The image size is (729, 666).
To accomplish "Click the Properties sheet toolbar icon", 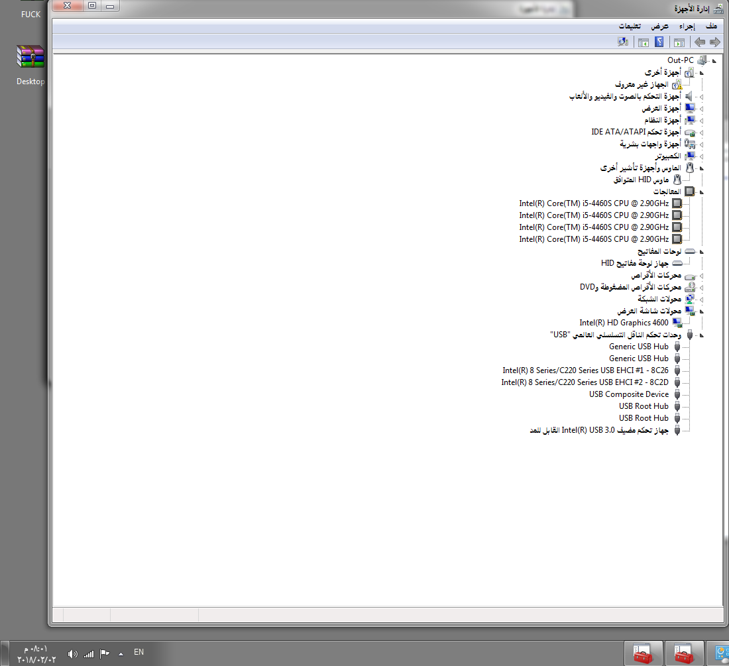I will 644,42.
